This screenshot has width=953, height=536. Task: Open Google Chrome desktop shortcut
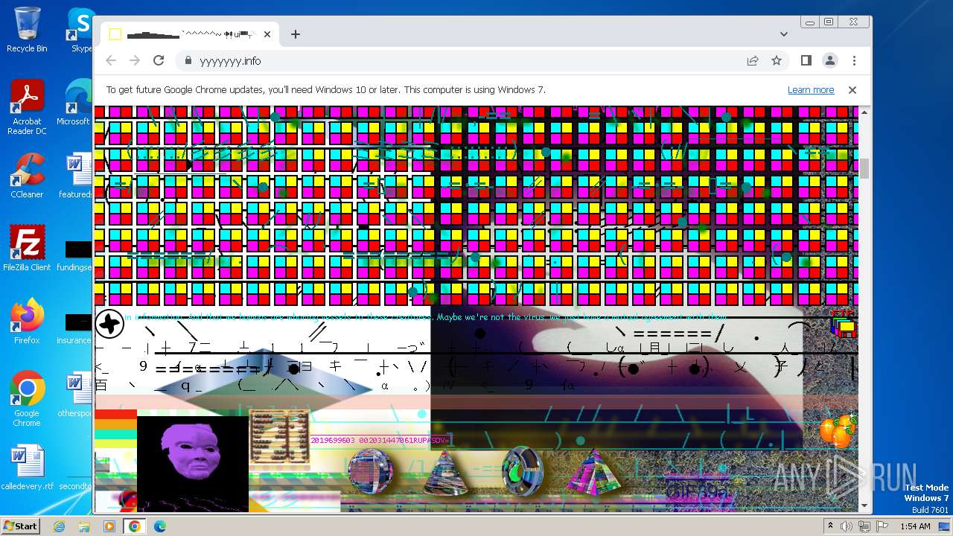(x=27, y=399)
